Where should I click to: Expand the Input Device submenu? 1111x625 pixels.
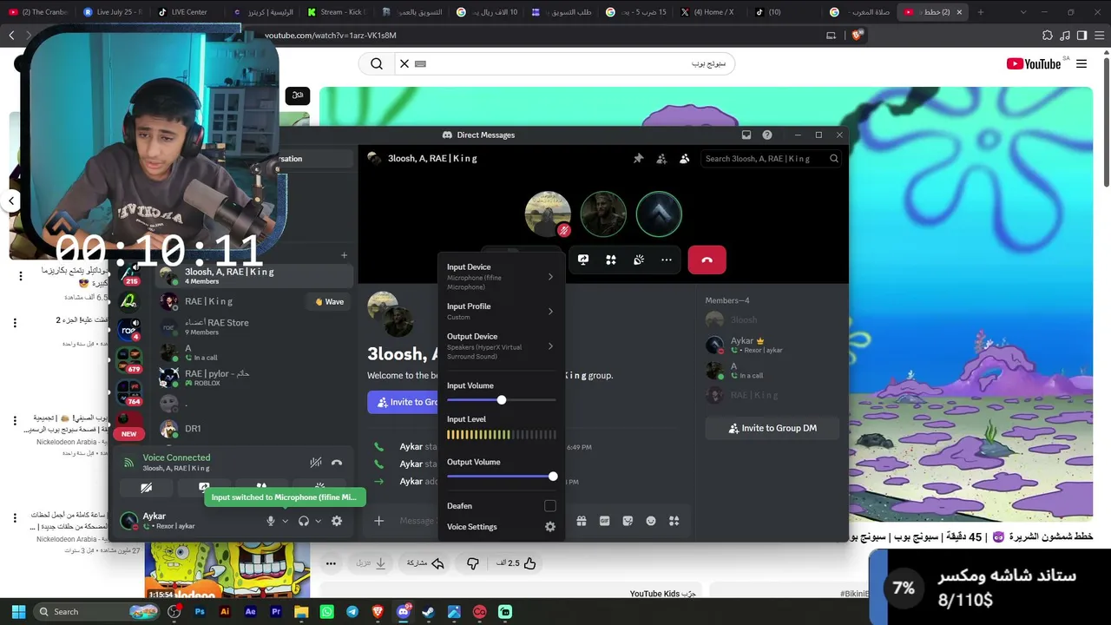501,277
